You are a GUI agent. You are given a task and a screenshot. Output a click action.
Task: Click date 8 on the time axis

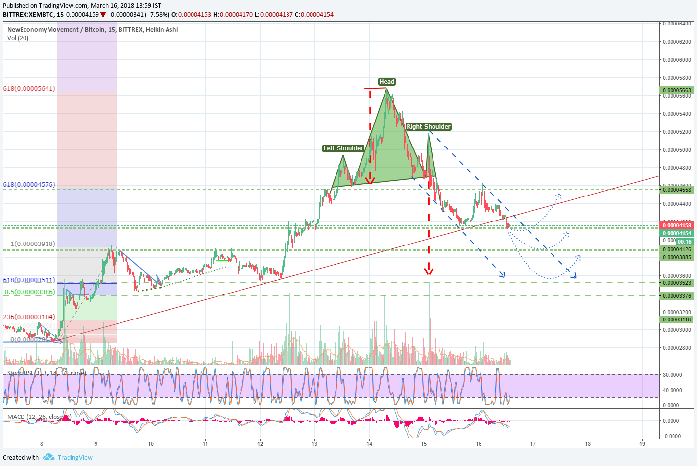click(x=42, y=444)
